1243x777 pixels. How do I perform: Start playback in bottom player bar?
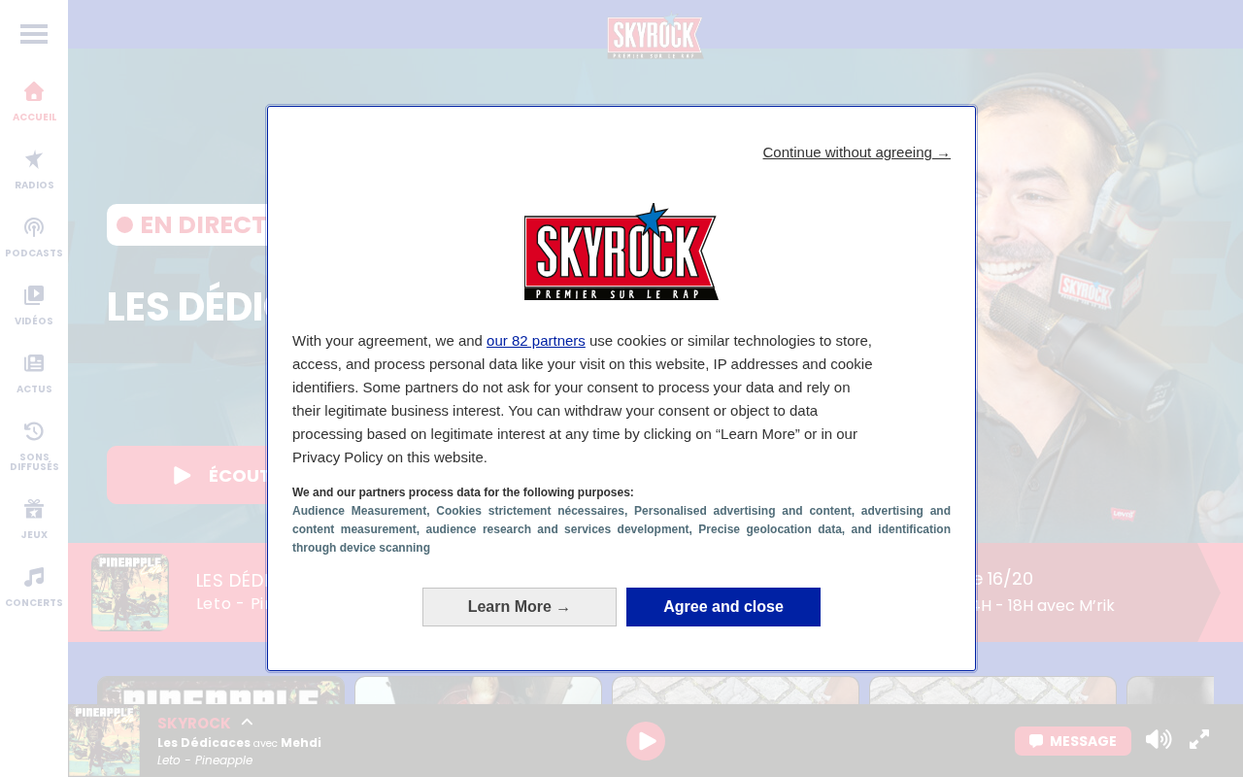click(646, 741)
